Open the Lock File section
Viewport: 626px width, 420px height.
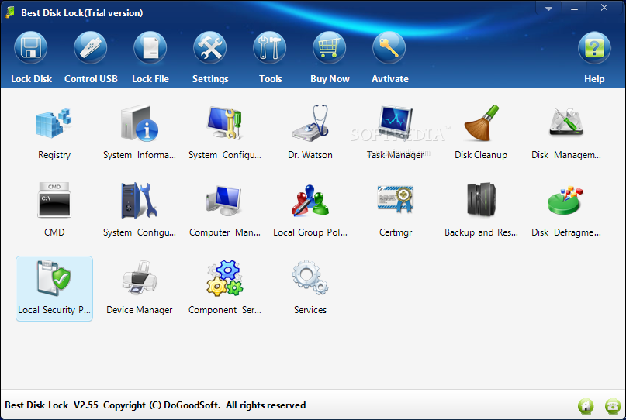click(x=150, y=58)
